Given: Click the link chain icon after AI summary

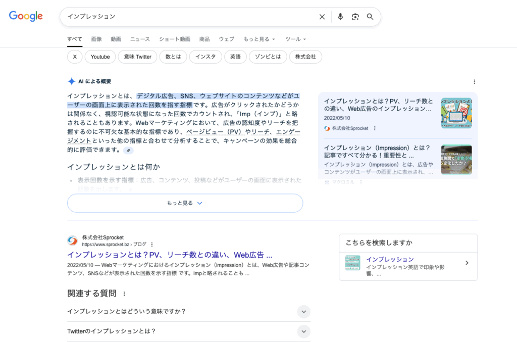Looking at the screenshot, I should (128, 151).
